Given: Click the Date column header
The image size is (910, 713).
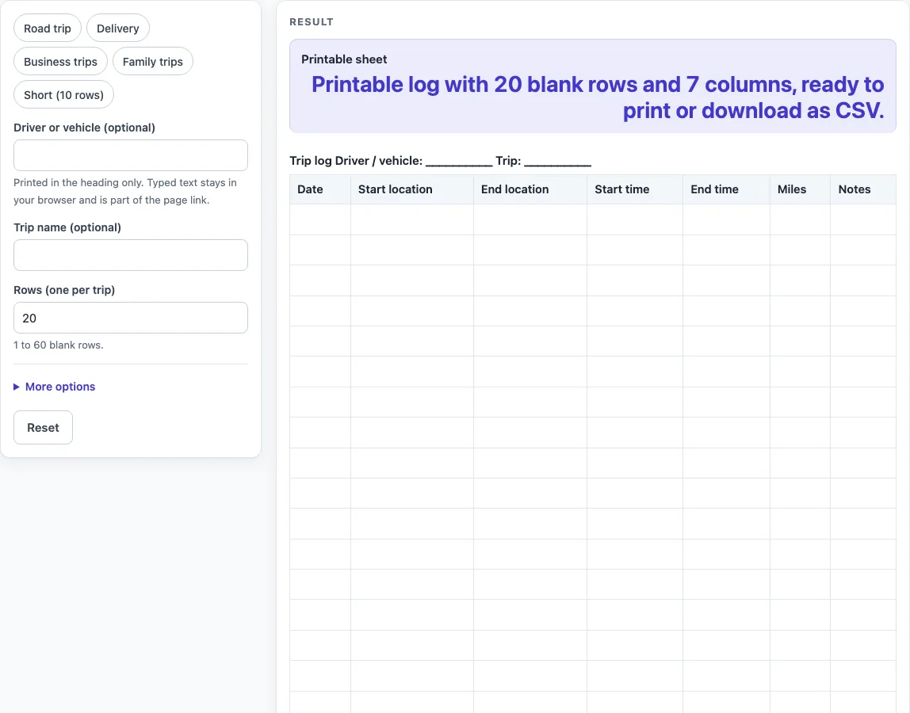Looking at the screenshot, I should [320, 189].
